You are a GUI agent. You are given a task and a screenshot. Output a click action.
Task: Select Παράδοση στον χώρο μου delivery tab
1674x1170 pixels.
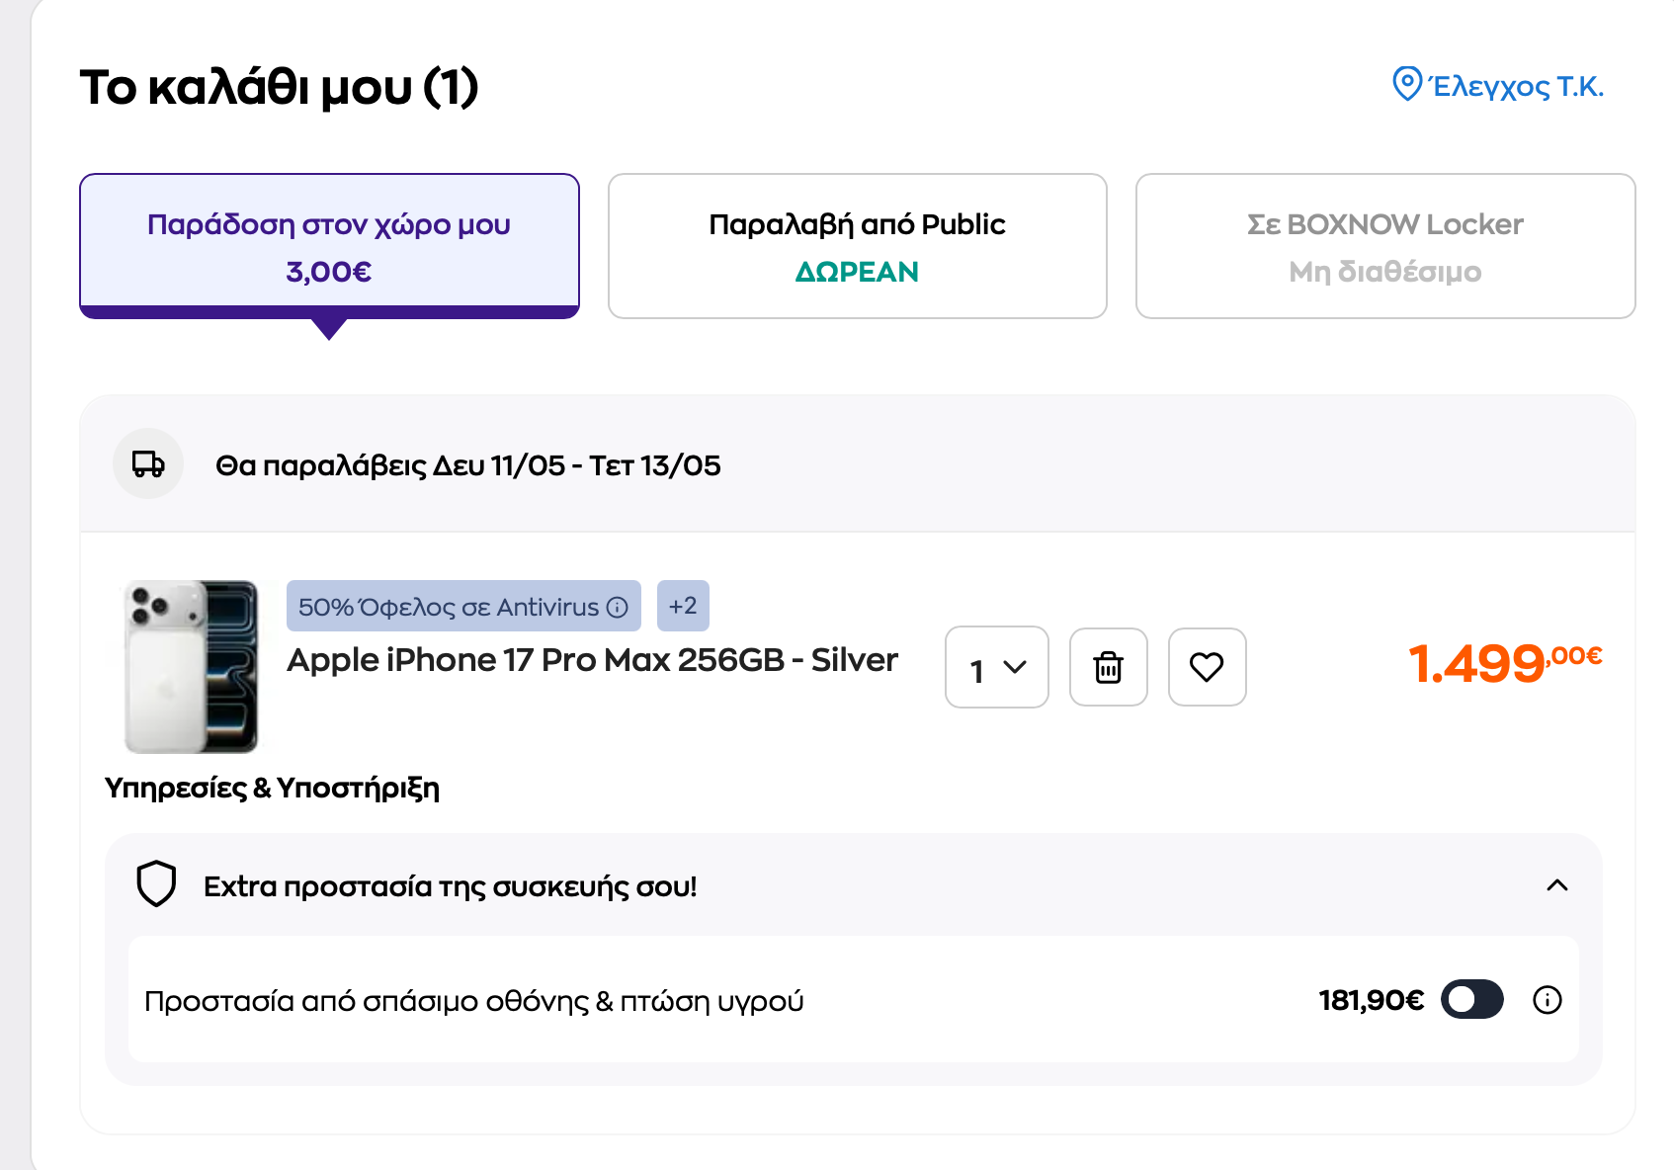click(x=329, y=246)
